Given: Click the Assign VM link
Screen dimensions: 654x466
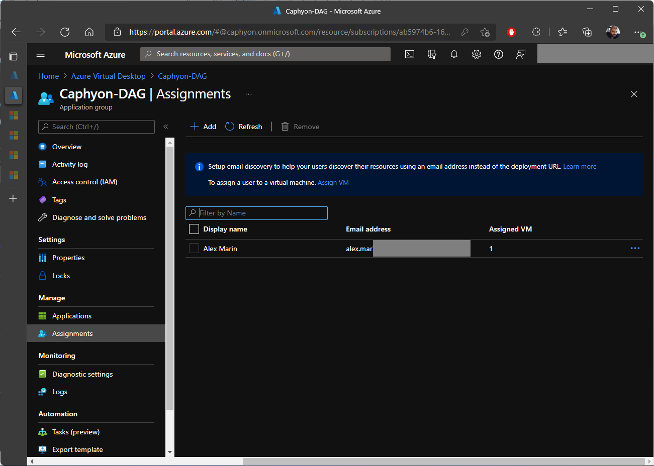Looking at the screenshot, I should click(x=333, y=182).
